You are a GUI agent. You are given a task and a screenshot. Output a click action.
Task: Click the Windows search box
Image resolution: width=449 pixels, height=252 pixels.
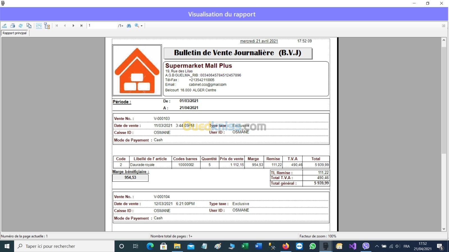pos(65,246)
